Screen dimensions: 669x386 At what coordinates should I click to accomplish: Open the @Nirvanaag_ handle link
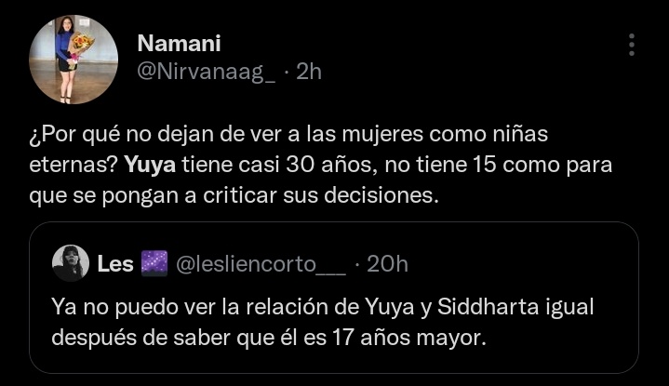coord(206,72)
